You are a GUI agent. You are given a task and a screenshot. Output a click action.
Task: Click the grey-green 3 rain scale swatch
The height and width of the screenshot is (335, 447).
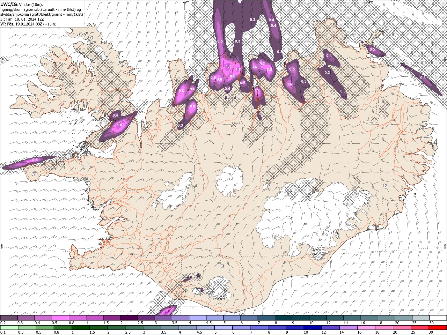[152, 328]
